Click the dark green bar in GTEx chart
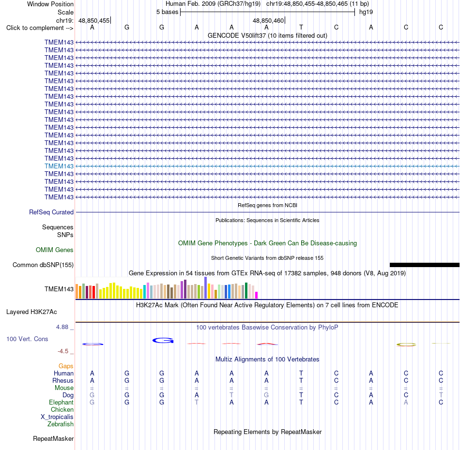Viewport: 460px width, 450px height. tap(246, 290)
